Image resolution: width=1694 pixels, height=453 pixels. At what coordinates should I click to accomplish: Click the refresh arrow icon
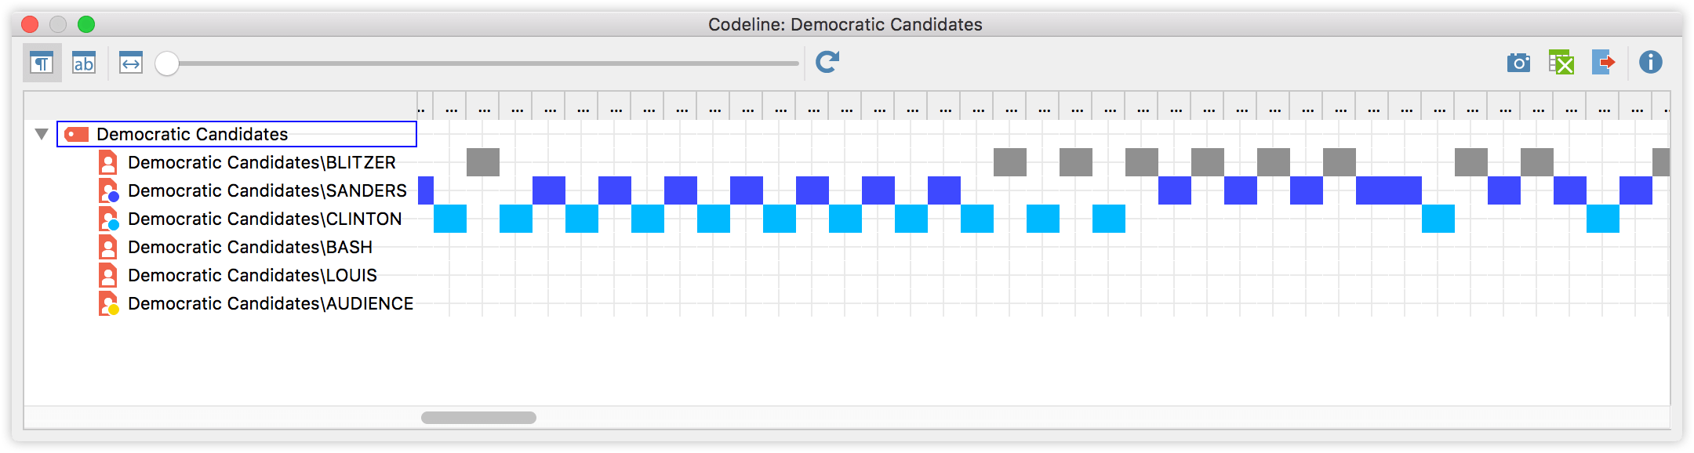pos(827,62)
